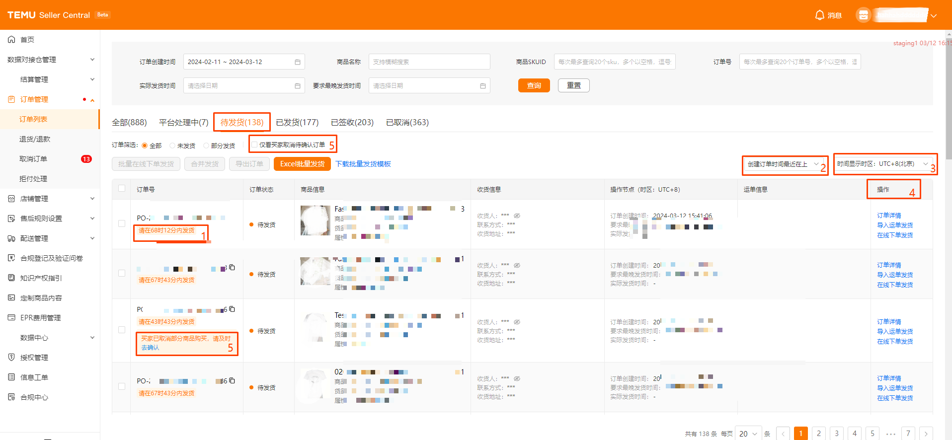The width and height of the screenshot is (952, 440).
Task: Reveal first order's recipient info via eye icon
Action: click(x=517, y=216)
